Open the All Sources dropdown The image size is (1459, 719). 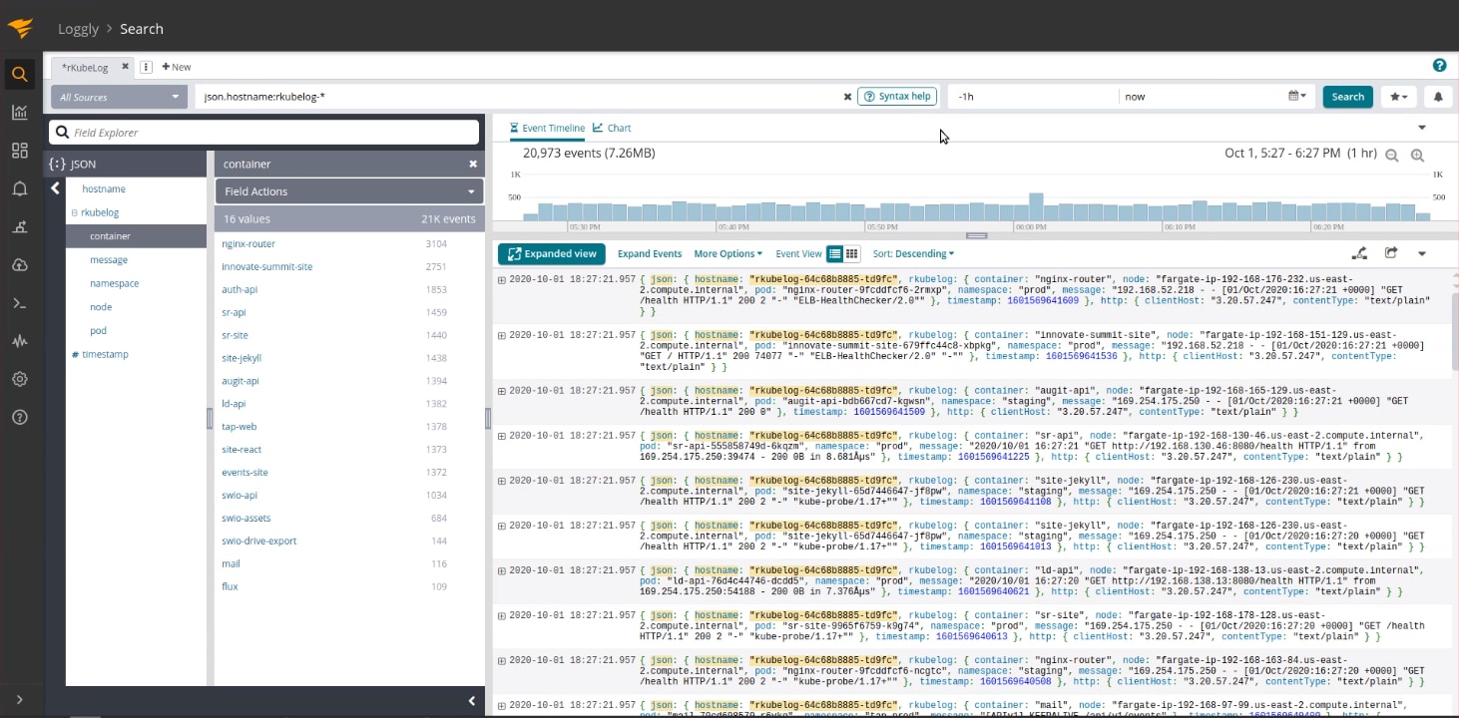coord(119,97)
